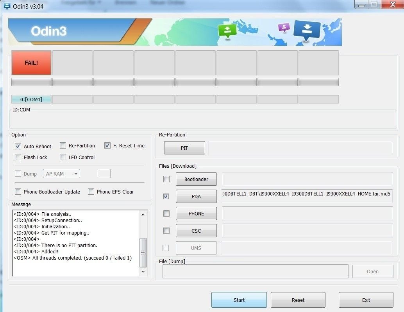This screenshot has width=404, height=312.
Task: Enable the Re-Partition option
Action: 63,145
